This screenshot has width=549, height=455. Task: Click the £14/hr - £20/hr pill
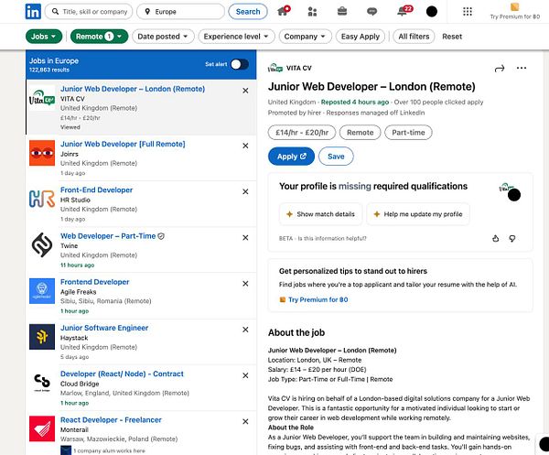coord(302,133)
